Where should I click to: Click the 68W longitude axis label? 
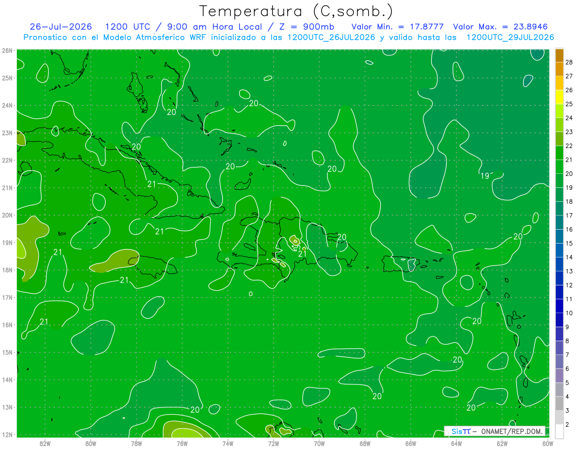[365, 443]
